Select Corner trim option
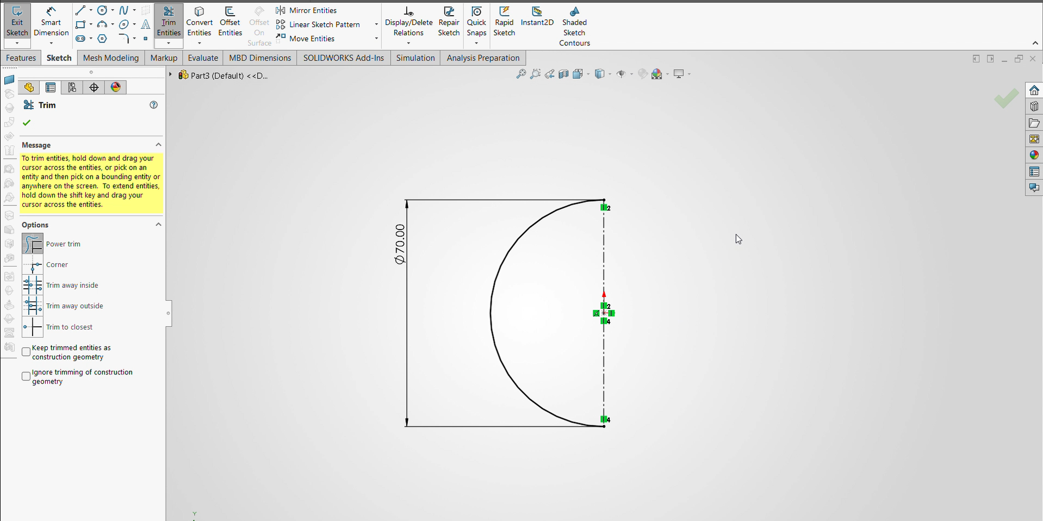 point(33,264)
